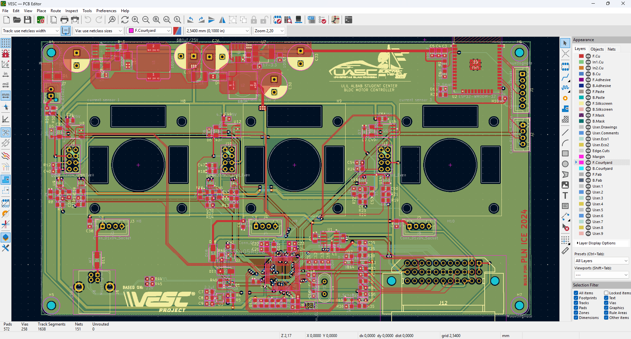
Task: Open the F.Courtyard layer selector dropdown
Action: click(150, 31)
